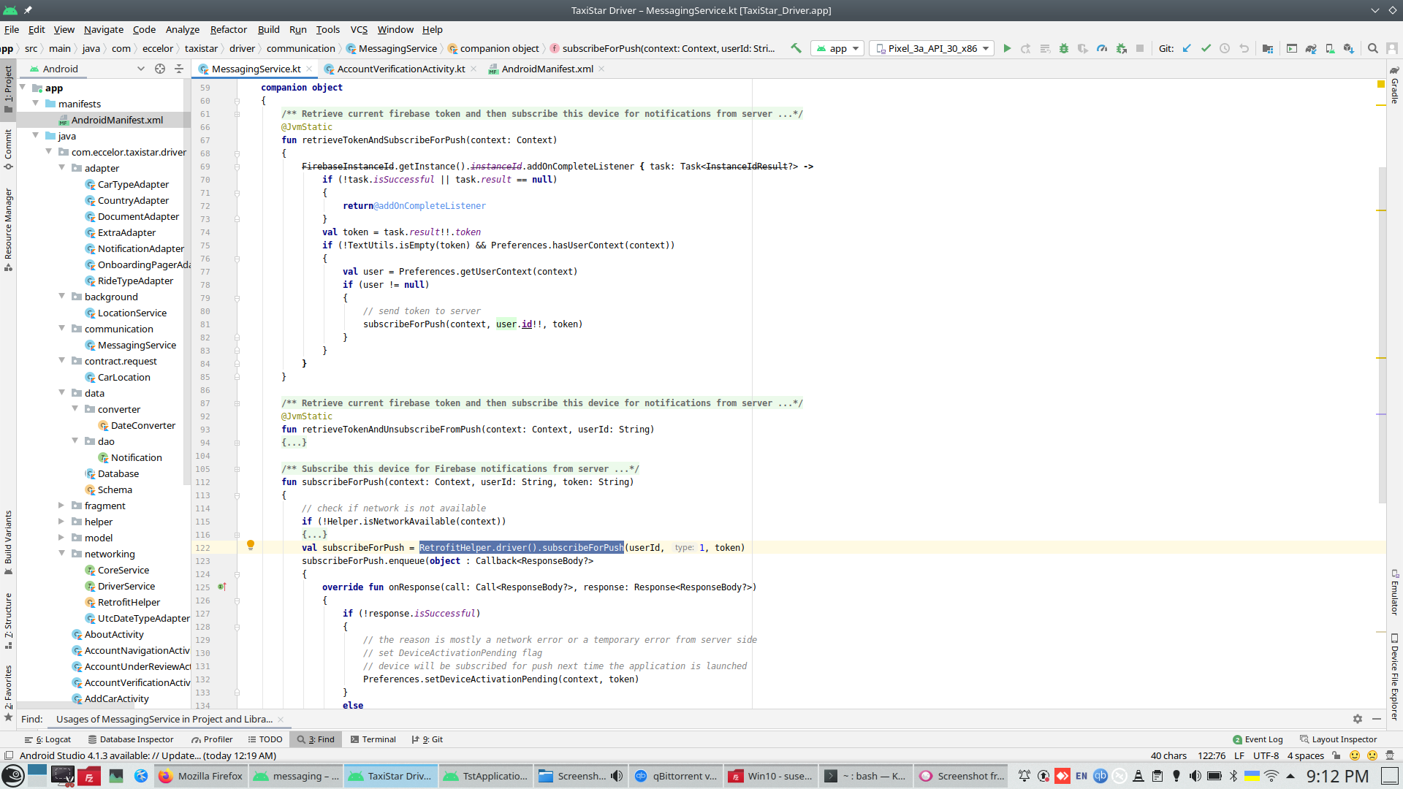
Task: Run the app with green play button
Action: (1007, 48)
